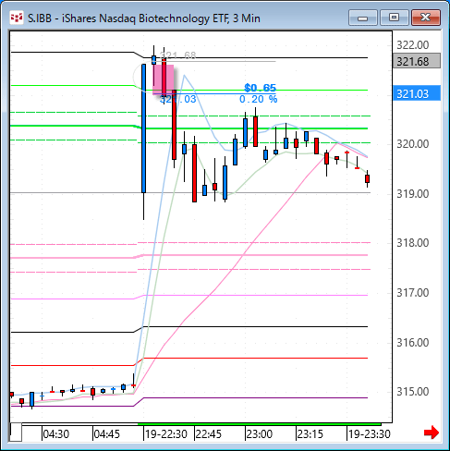Click the chart window app icon
450x451 pixels.
point(17,18)
